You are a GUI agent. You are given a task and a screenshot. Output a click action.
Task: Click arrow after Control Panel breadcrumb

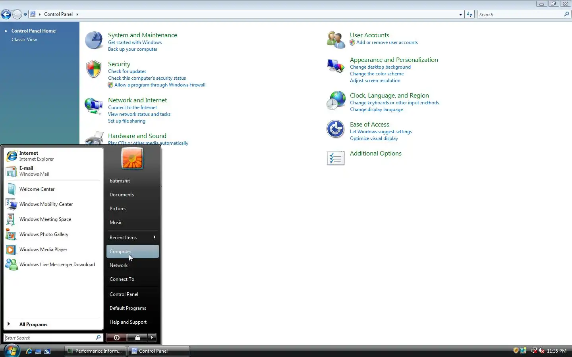point(77,14)
